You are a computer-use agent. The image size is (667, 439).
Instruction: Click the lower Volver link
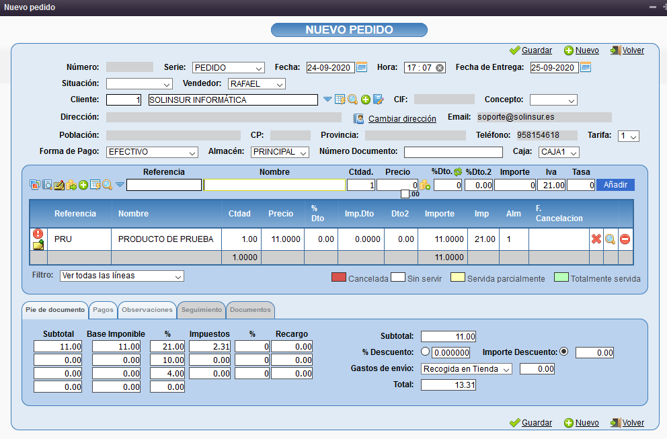[x=633, y=423]
